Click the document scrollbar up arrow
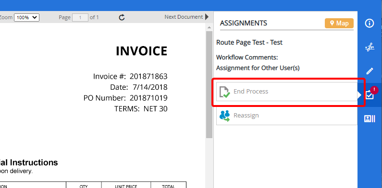Viewport: 382px width, 188px height. 209,27
